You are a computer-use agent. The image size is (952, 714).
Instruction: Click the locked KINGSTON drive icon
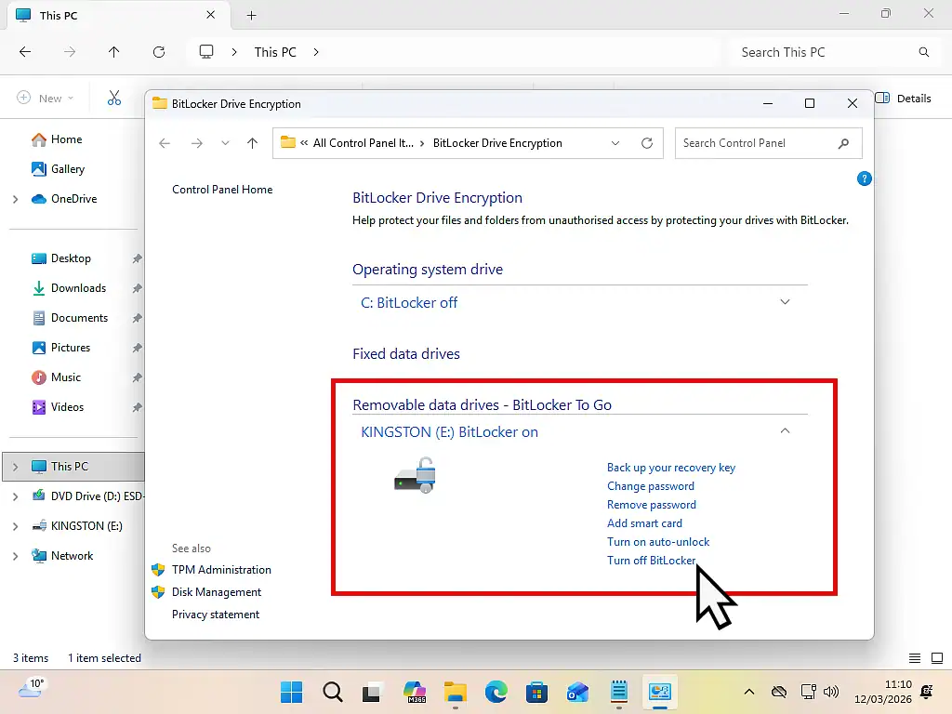click(414, 475)
